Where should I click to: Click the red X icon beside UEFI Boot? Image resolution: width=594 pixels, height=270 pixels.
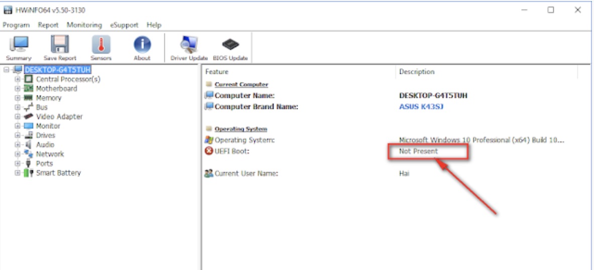(209, 151)
